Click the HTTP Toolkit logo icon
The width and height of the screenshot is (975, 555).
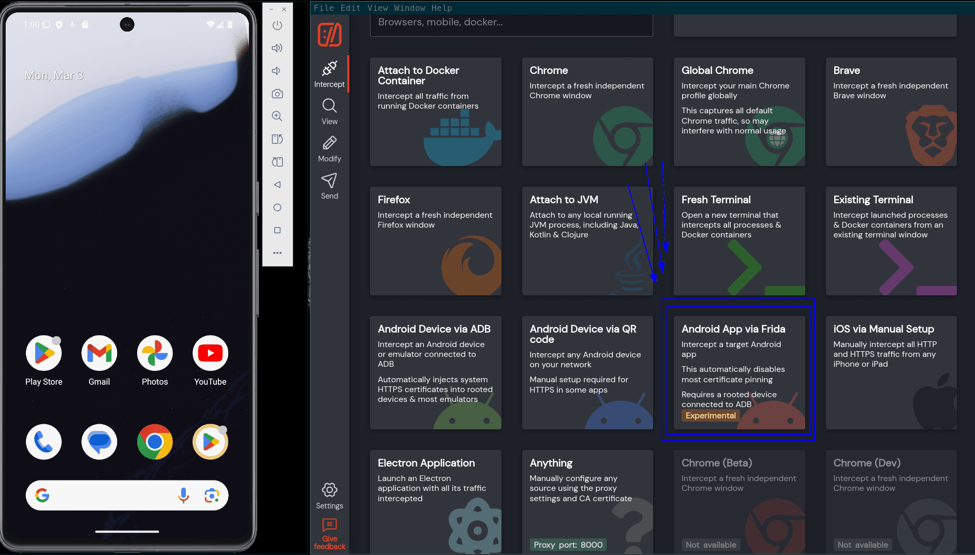[330, 35]
